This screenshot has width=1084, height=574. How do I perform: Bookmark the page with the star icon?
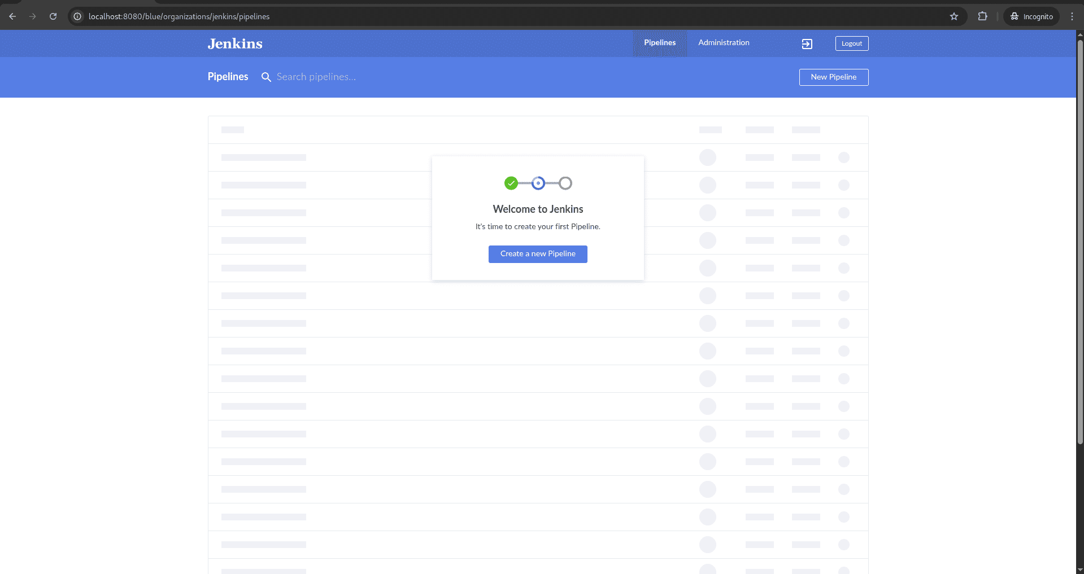[954, 16]
